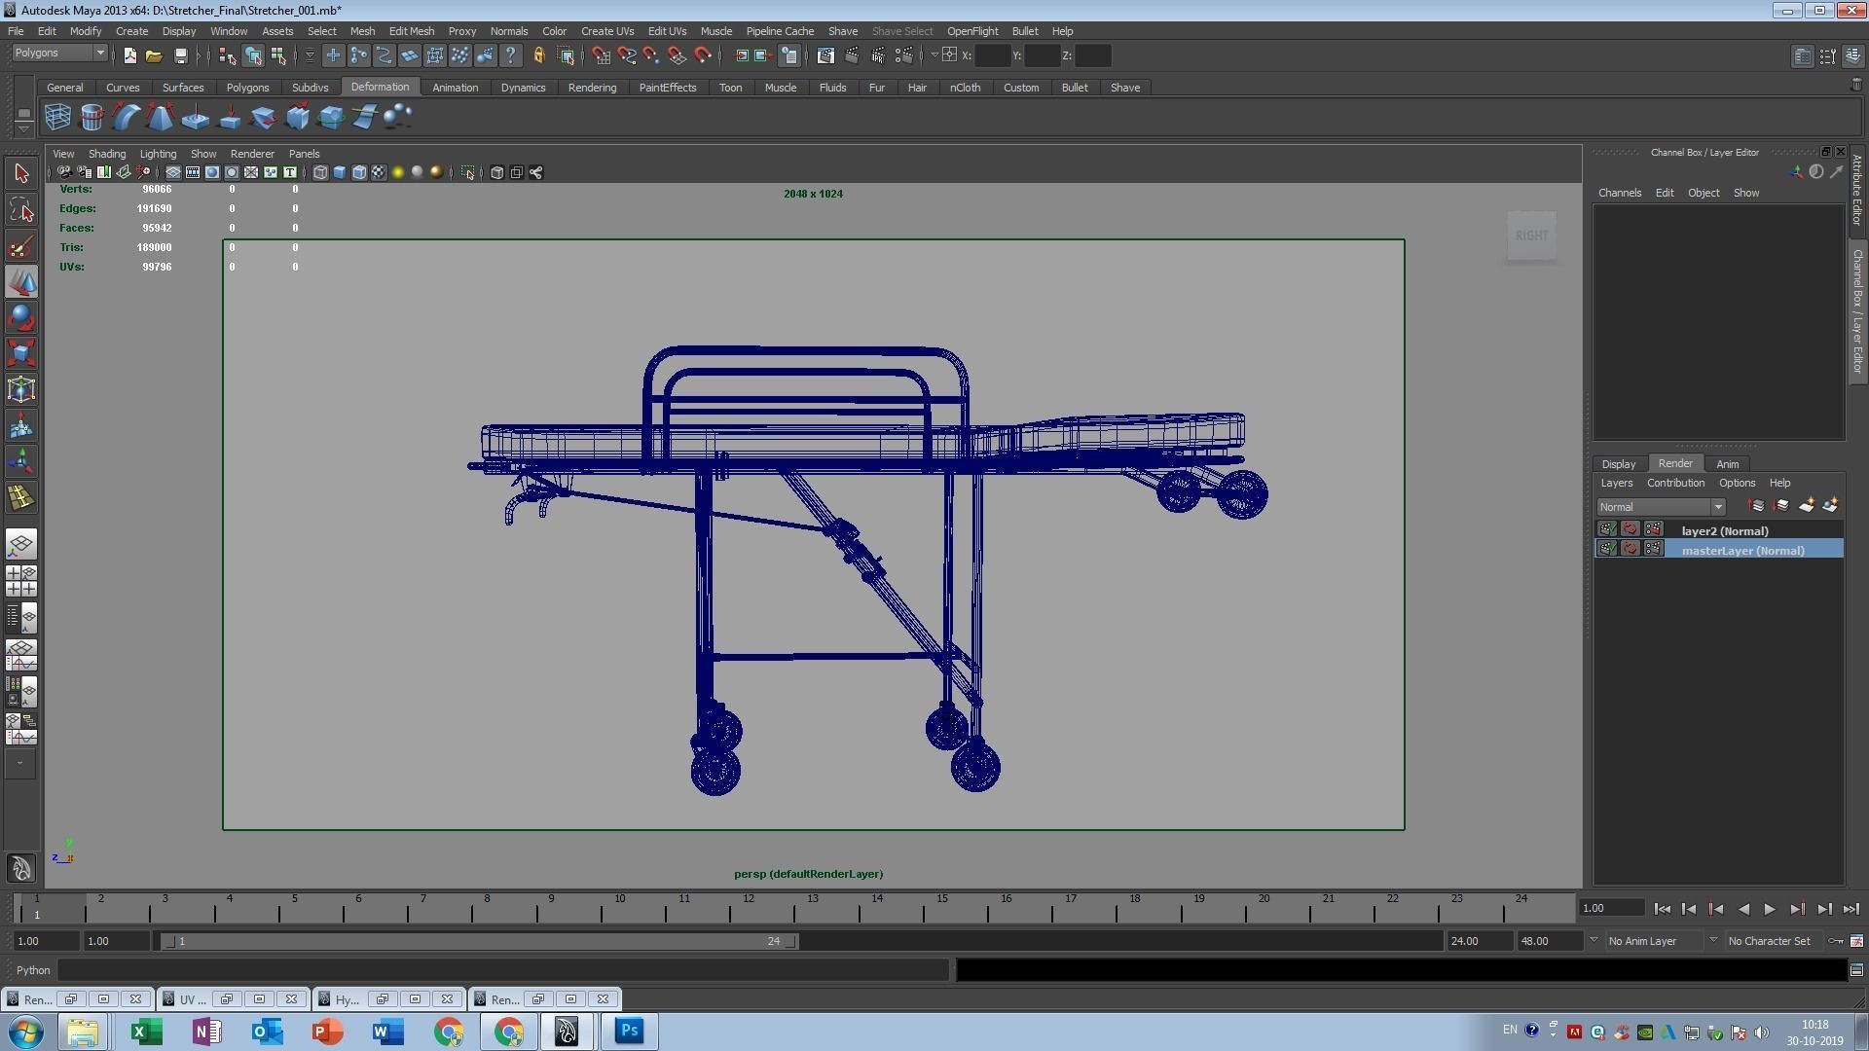Click the Python command line label
1869x1051 pixels.
point(32,970)
